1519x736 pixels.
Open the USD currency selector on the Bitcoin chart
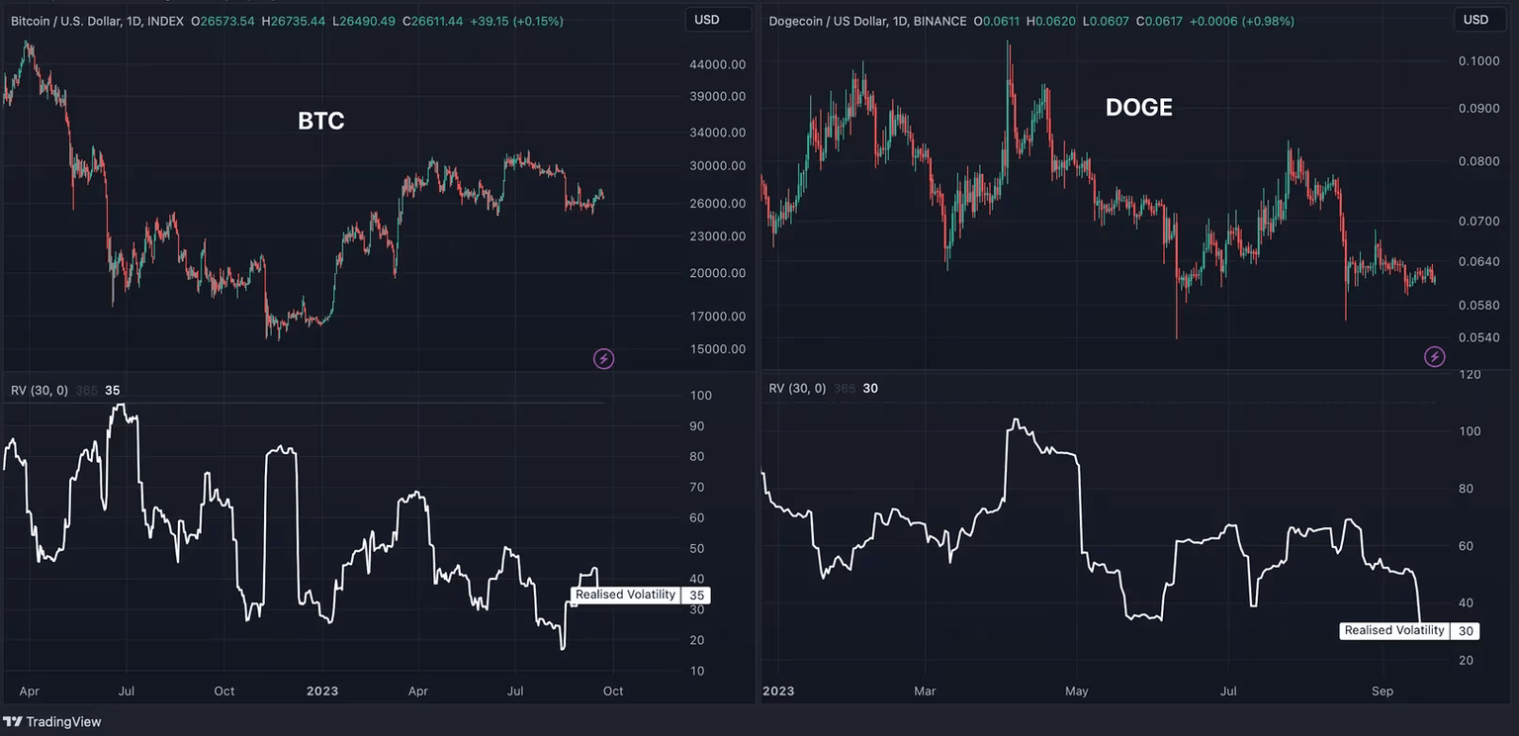718,20
